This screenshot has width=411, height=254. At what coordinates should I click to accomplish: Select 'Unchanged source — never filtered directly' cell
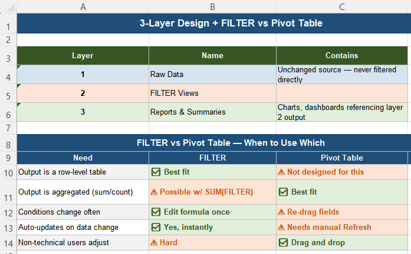[342, 75]
